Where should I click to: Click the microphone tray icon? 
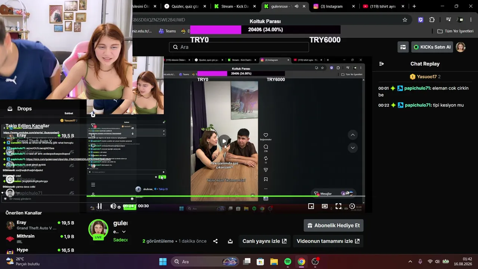[420, 262]
